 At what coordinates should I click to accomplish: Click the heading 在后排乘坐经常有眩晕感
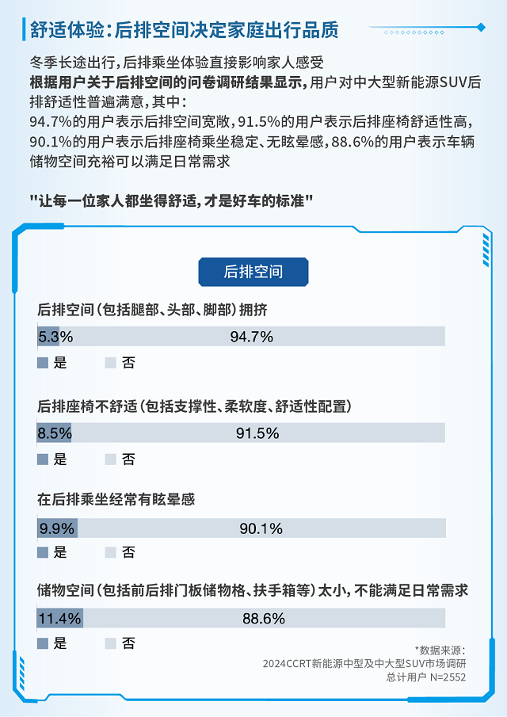point(116,500)
